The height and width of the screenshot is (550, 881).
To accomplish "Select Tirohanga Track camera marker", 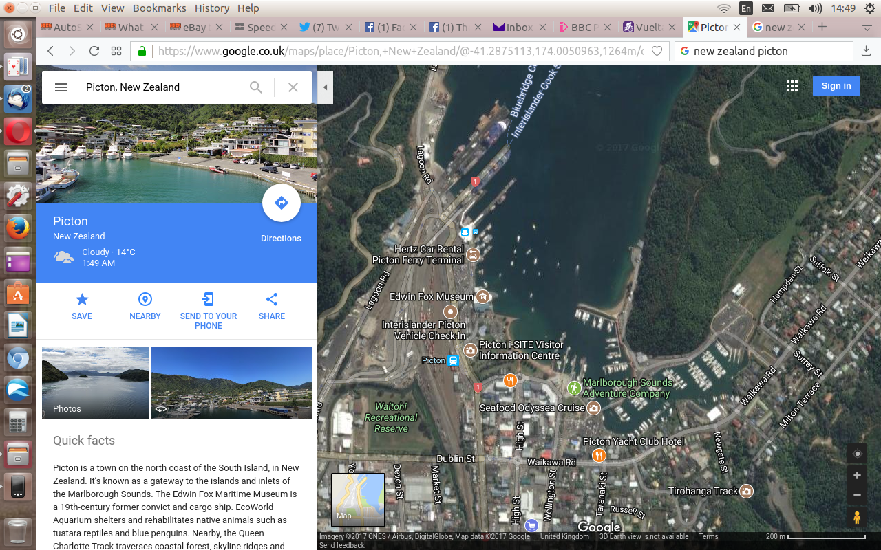I will coord(746,492).
